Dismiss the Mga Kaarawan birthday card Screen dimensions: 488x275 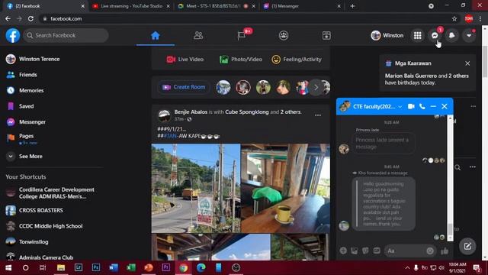[467, 63]
